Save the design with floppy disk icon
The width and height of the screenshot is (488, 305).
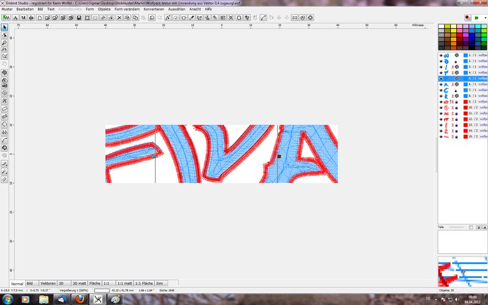pos(79,18)
